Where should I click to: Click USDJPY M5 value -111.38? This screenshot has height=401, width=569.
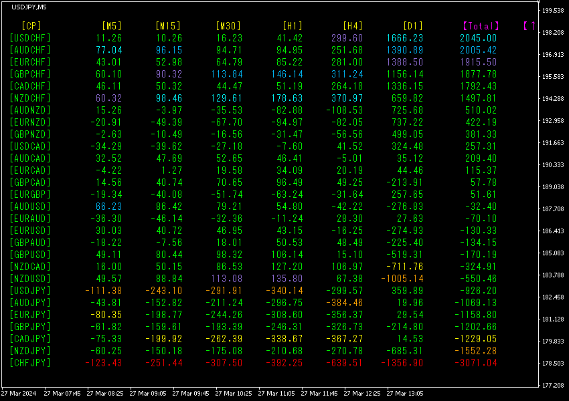pos(103,291)
